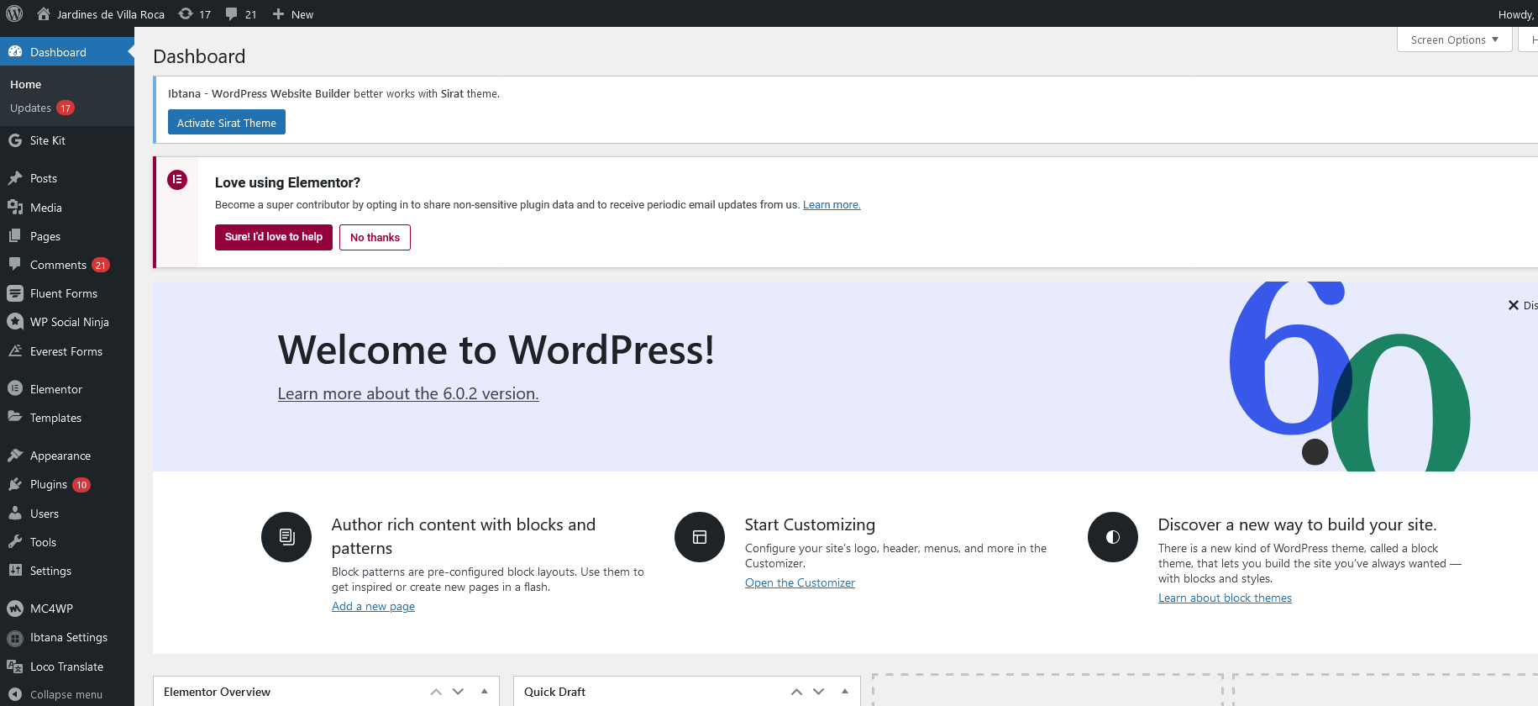
Task: Open the Ibtana Settings menu label
Action: tap(69, 637)
